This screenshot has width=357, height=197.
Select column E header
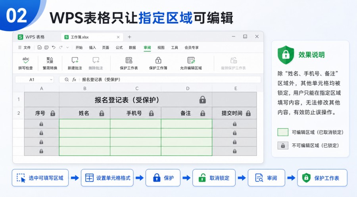[x=235, y=89]
